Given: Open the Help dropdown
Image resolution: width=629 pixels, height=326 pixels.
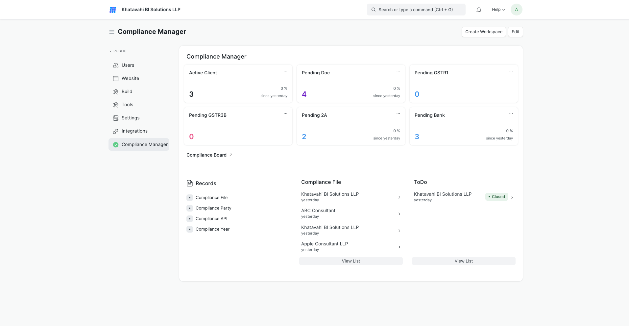Looking at the screenshot, I should coord(498,10).
